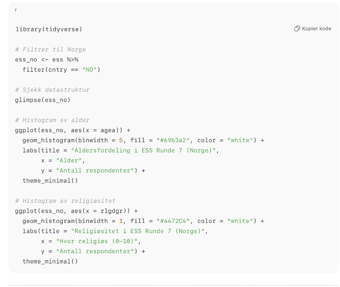340x287 pixels.
Task: Click the "# Histogram av religiøsitet" comment
Action: pos(65,201)
